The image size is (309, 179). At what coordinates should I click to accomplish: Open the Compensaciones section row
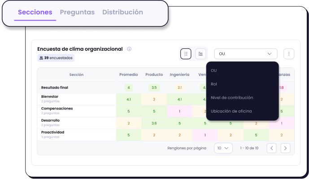77,111
